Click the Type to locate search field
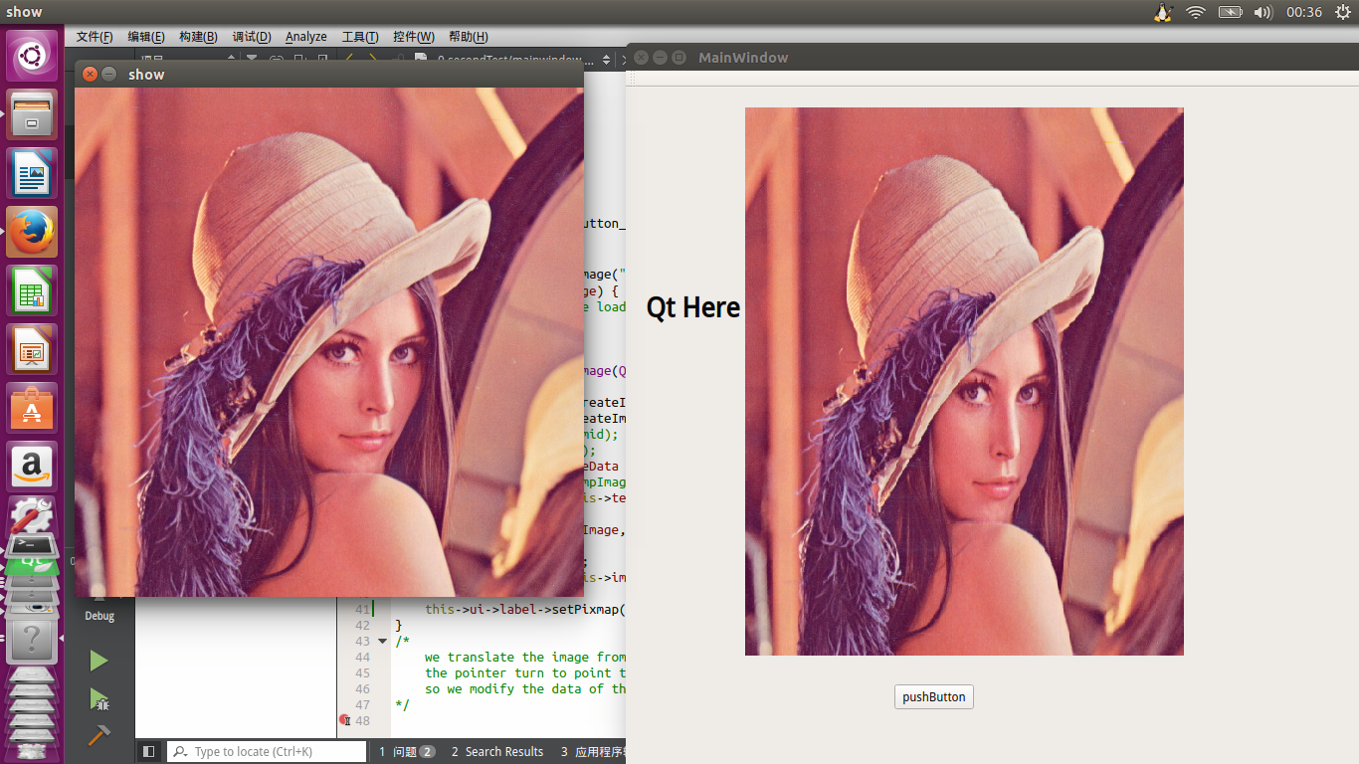1359x764 pixels. (267, 752)
